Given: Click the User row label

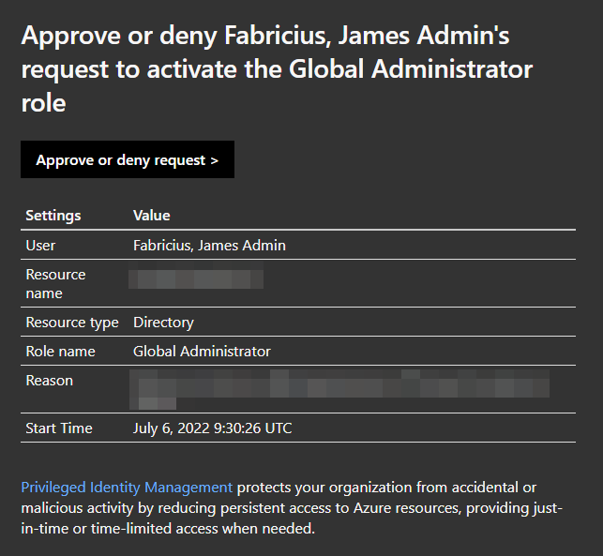Looking at the screenshot, I should 40,246.
